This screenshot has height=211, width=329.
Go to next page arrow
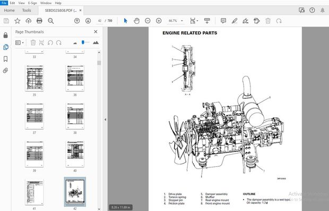[x=88, y=21]
